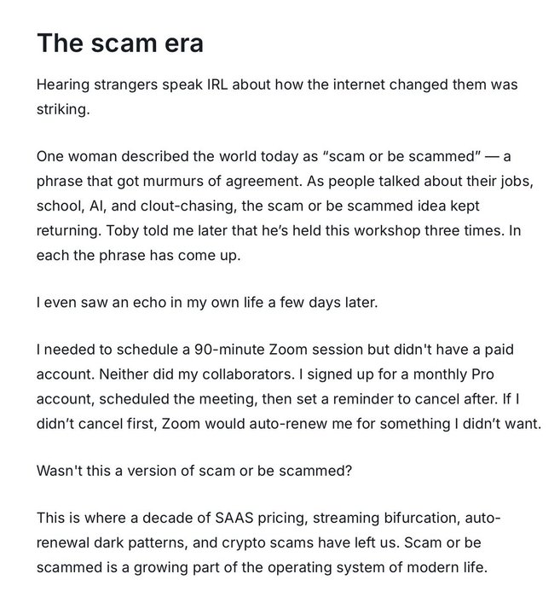Click the word Zoom before session
Image resolution: width=560 pixels, height=597 pixels.
(288, 350)
